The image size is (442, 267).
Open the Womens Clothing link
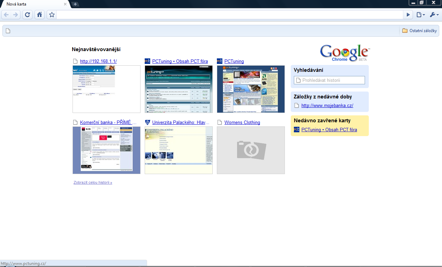(x=242, y=122)
